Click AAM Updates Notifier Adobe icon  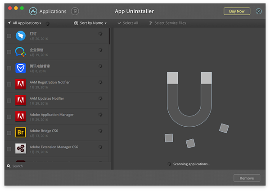21,100
